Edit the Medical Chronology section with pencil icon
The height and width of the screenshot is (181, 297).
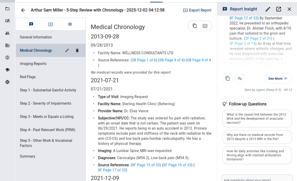click(x=67, y=50)
